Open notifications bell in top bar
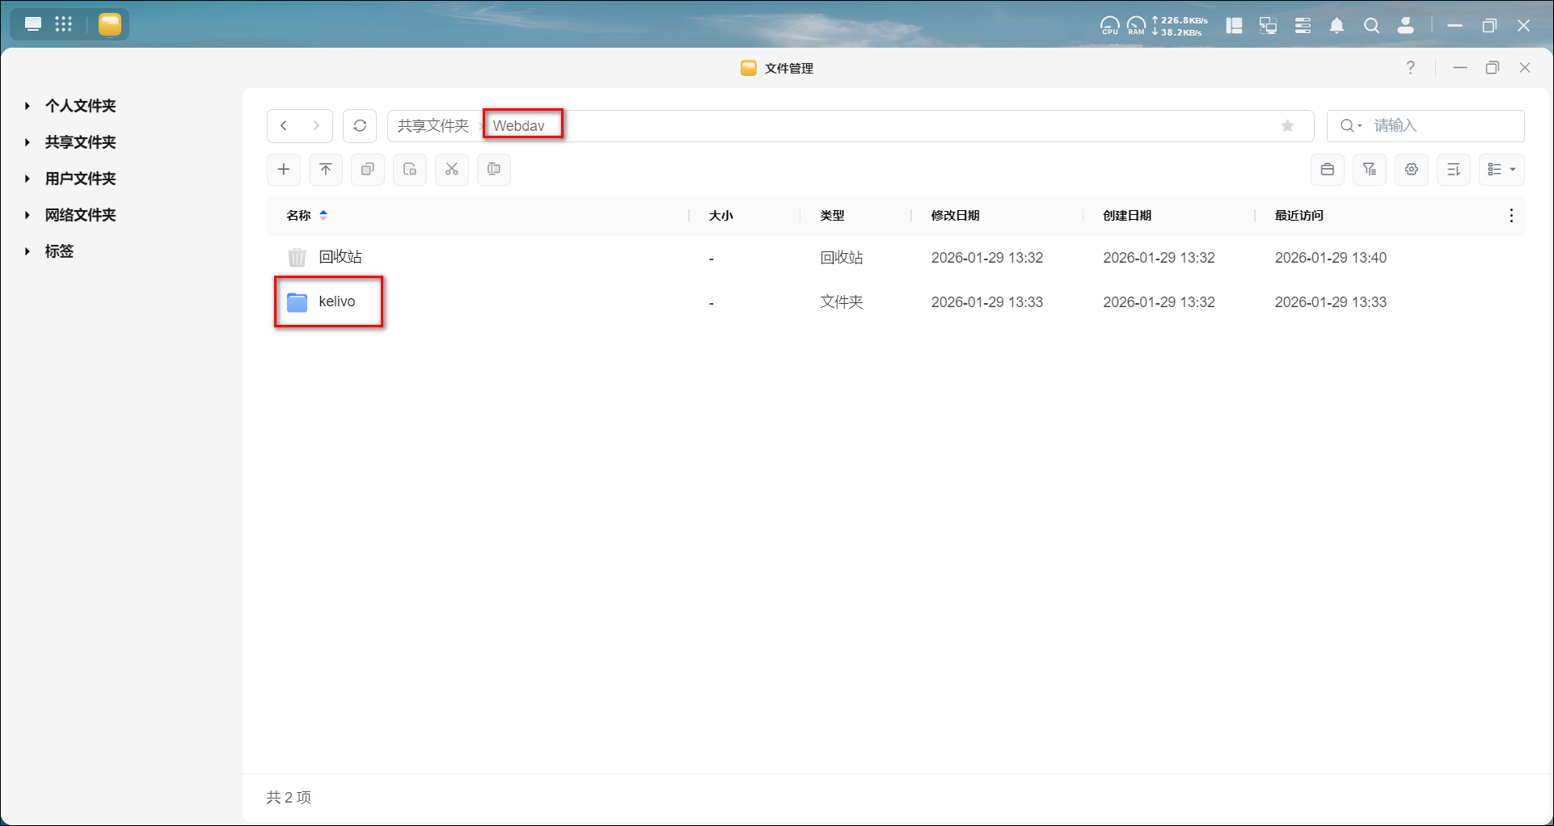 [x=1337, y=26]
